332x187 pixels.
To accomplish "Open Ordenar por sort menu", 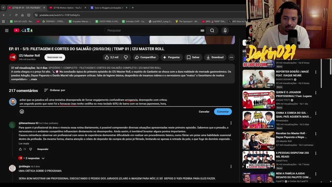I will tap(54, 90).
